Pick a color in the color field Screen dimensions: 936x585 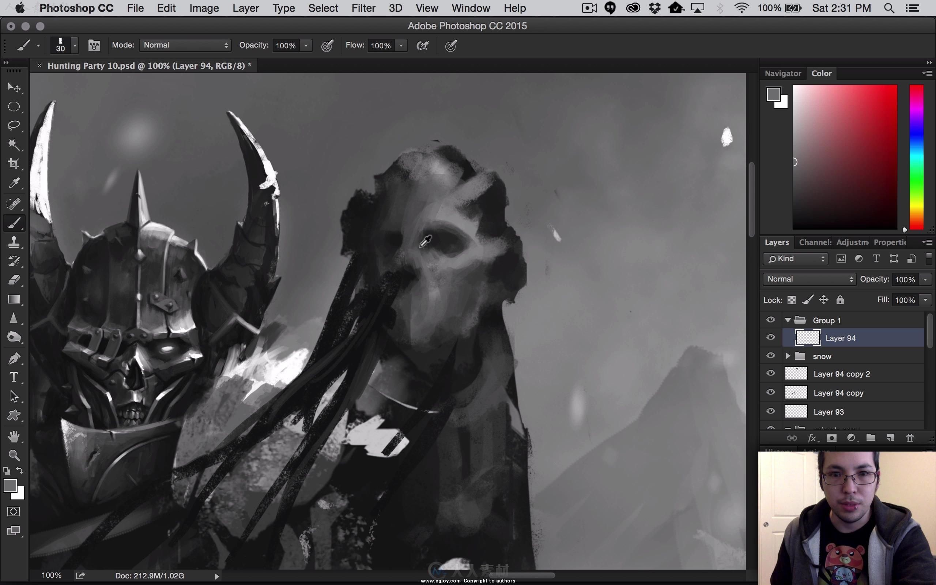point(845,157)
